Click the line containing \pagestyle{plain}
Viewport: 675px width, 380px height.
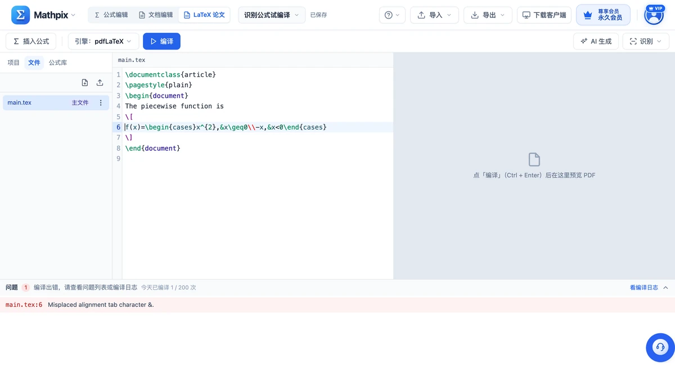[159, 85]
